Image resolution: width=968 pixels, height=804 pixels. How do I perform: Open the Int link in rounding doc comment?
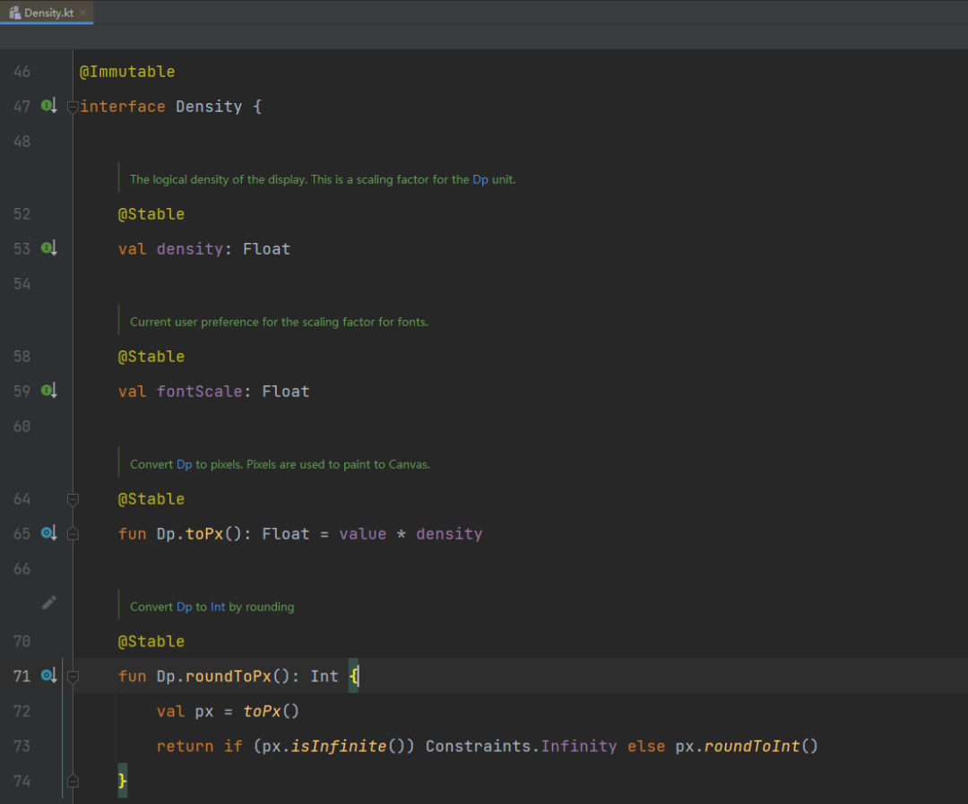(217, 607)
